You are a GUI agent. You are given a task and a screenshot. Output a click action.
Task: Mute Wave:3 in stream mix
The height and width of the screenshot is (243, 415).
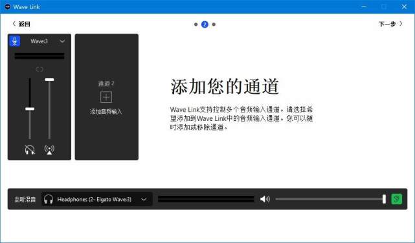[49, 150]
